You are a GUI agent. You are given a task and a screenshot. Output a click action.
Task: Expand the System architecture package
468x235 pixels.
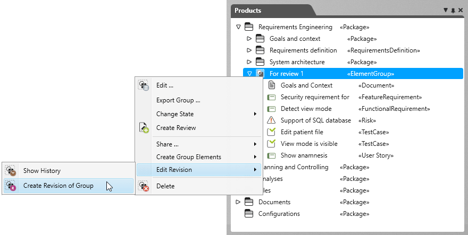pyautogui.click(x=249, y=62)
